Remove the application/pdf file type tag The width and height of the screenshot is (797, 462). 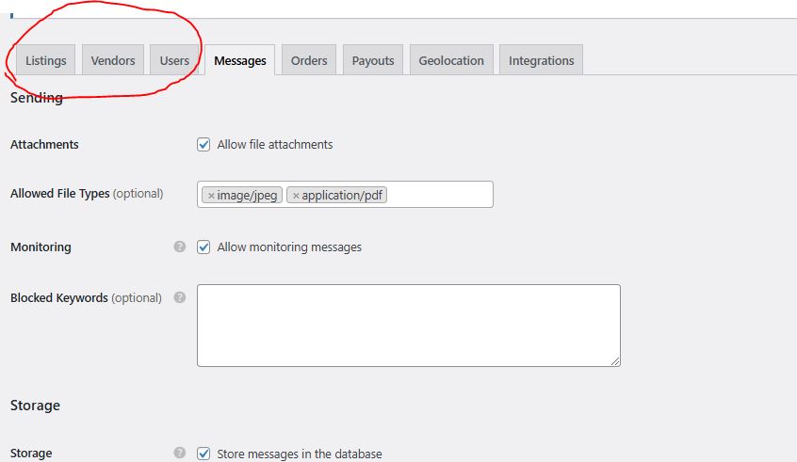coord(296,196)
